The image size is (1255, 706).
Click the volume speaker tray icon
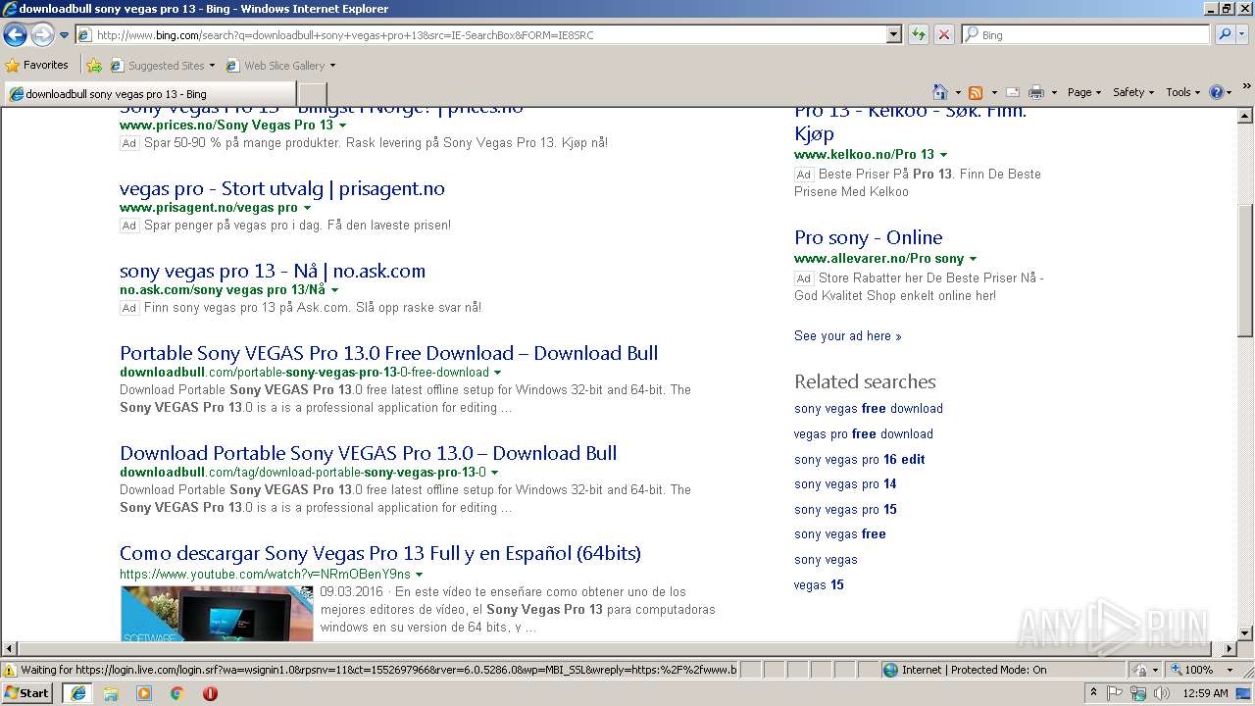pos(1162,693)
